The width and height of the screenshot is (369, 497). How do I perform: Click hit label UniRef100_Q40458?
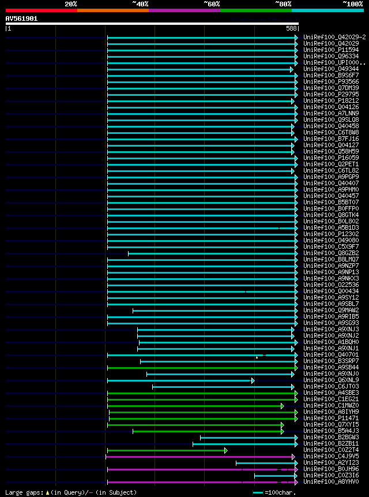coord(331,126)
